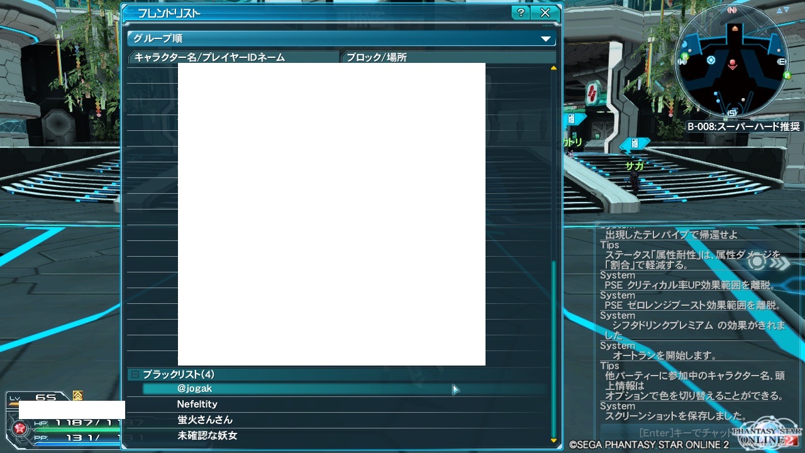Image resolution: width=805 pixels, height=453 pixels.
Task: Open the friend list help button
Action: tap(520, 13)
